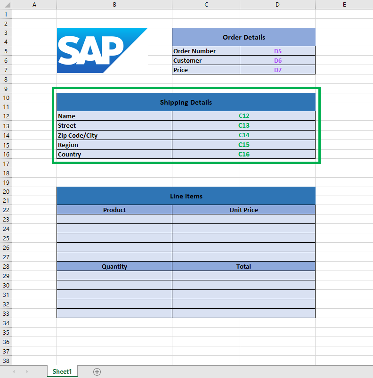Select the Region label cell

click(114, 145)
